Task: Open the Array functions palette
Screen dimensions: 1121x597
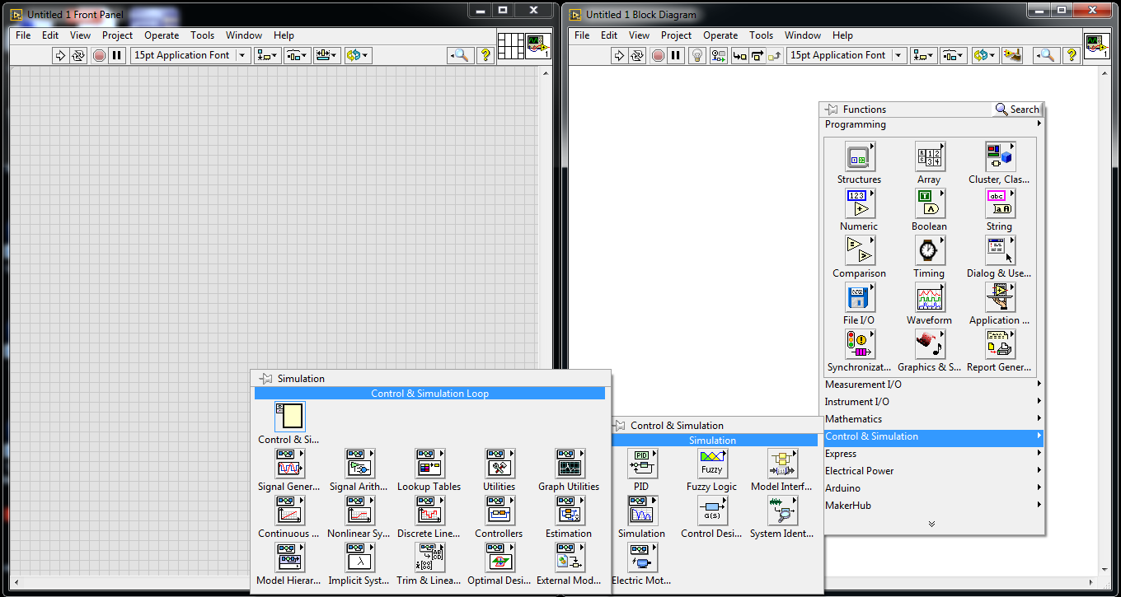Action: [930, 157]
